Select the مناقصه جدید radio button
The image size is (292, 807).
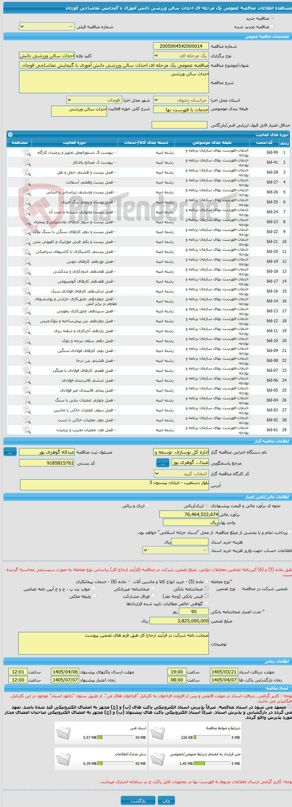(272, 18)
